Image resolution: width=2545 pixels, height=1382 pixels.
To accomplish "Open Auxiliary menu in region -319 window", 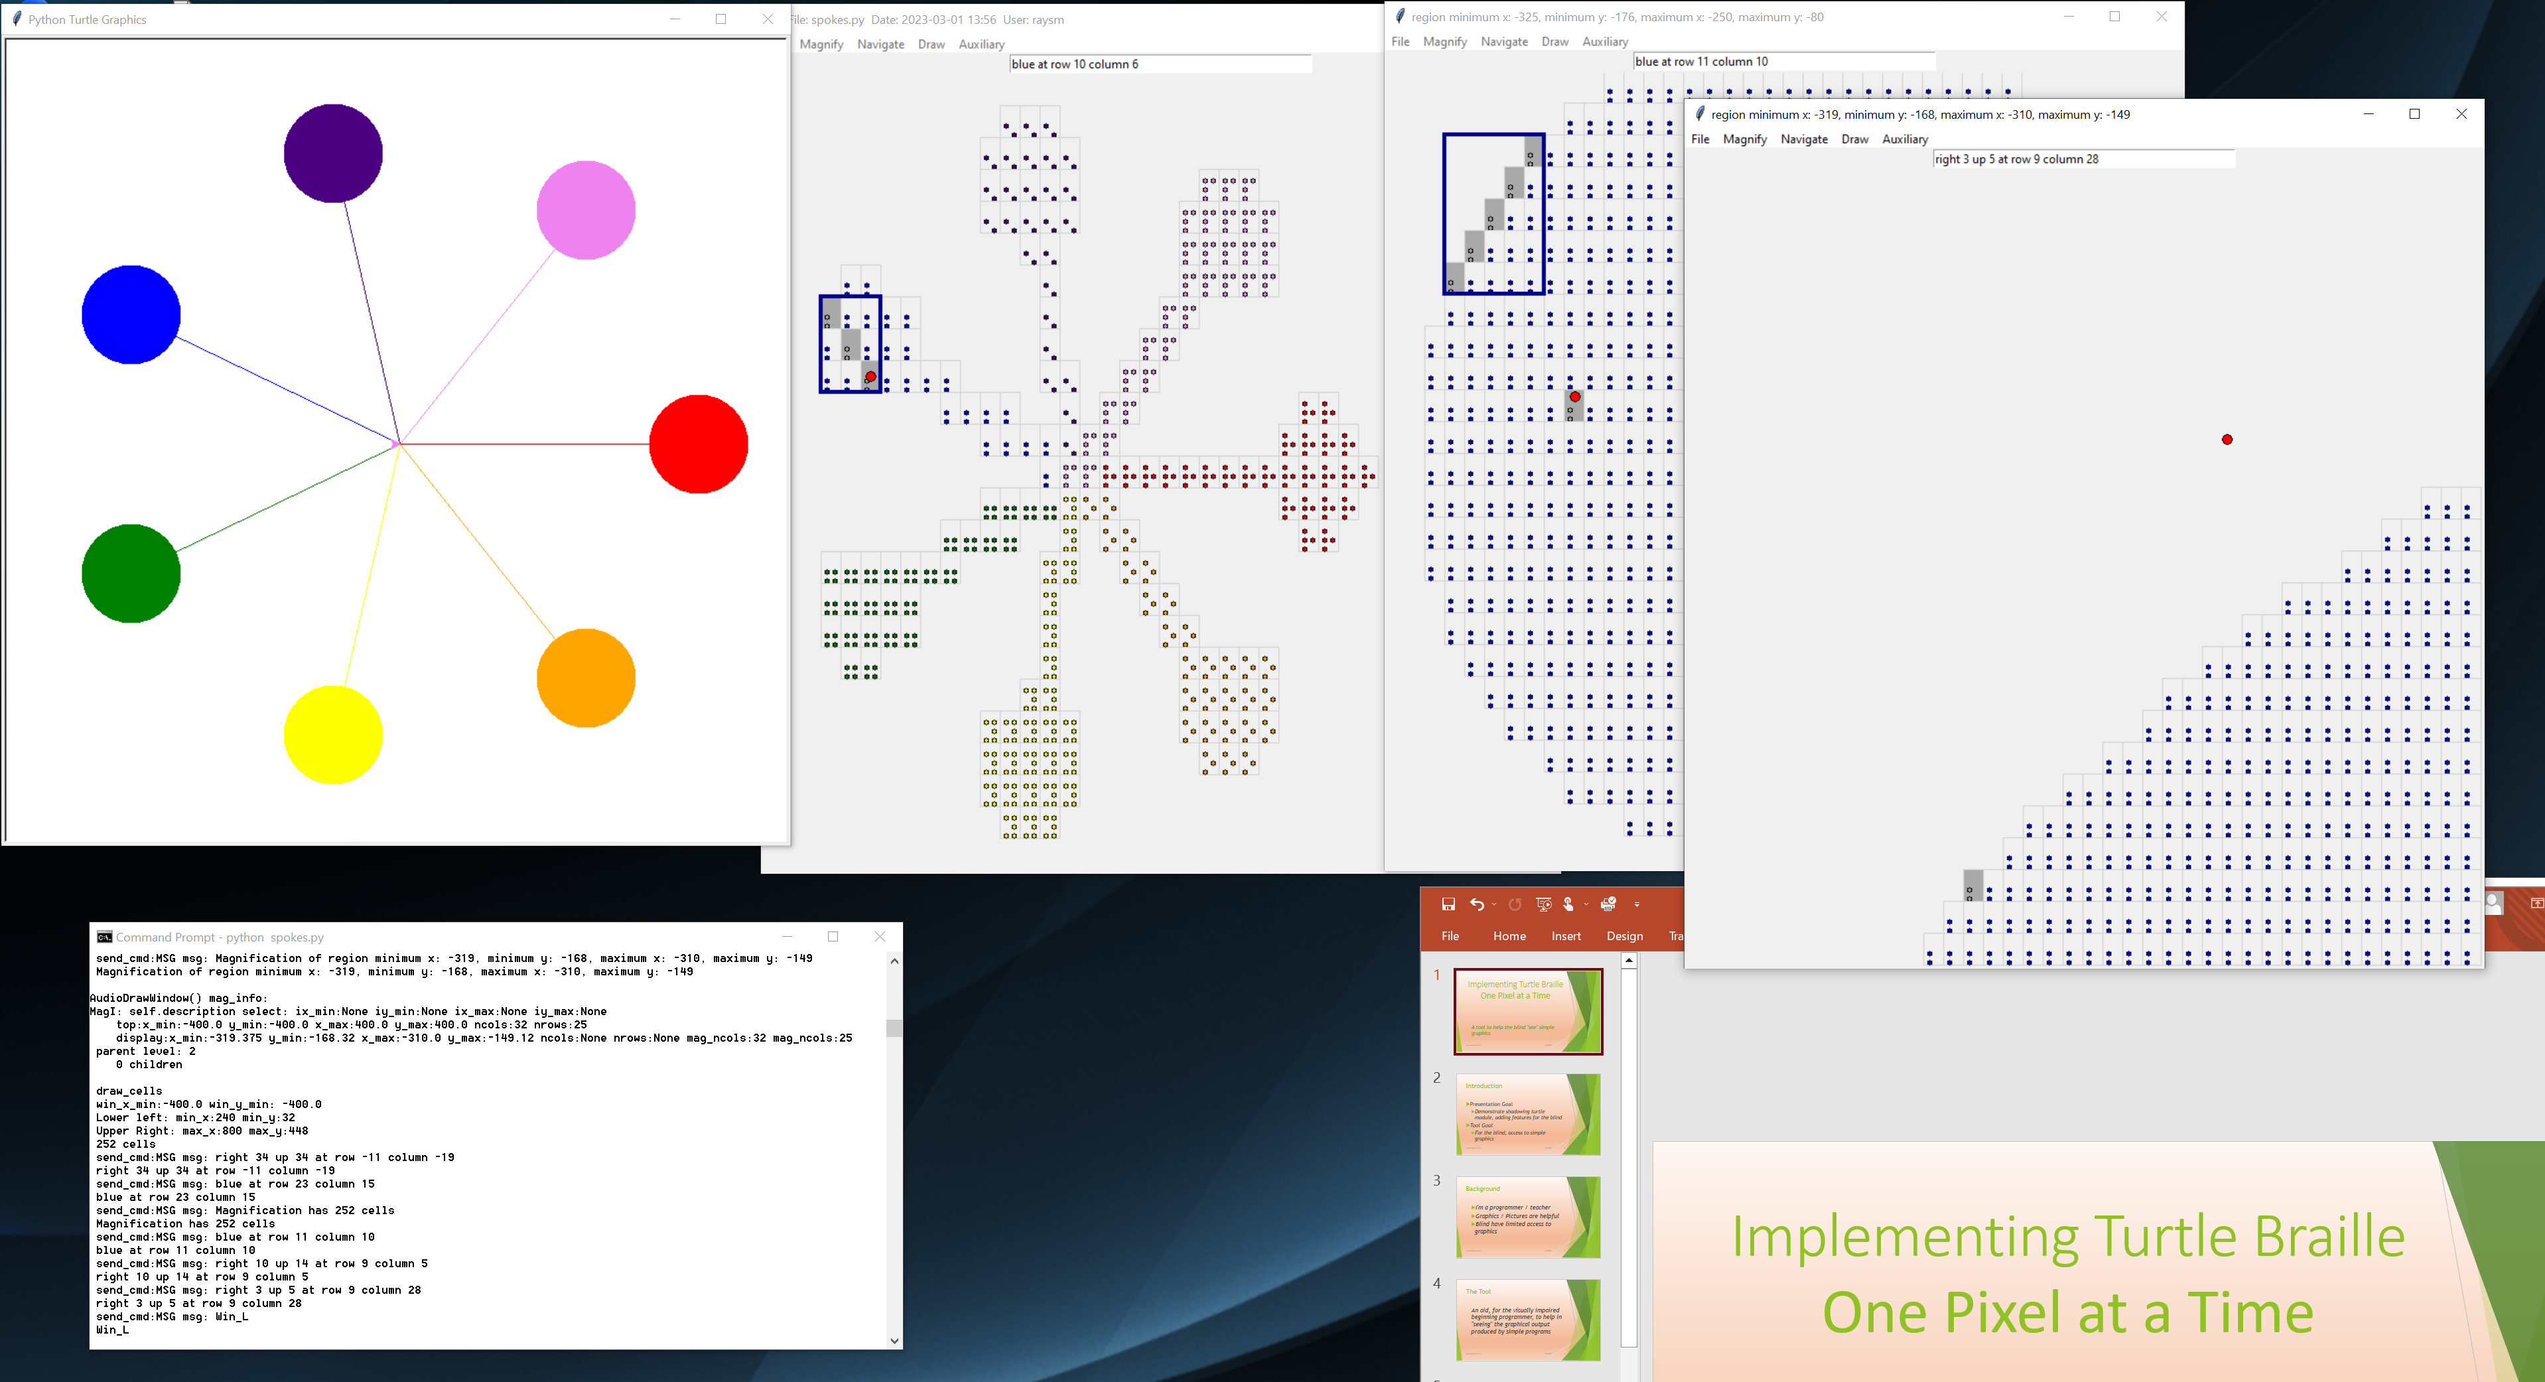I will click(x=1905, y=139).
